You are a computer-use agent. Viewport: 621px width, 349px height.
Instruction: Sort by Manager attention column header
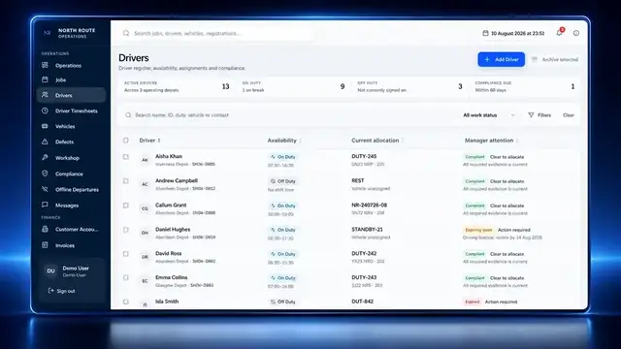pyautogui.click(x=492, y=141)
